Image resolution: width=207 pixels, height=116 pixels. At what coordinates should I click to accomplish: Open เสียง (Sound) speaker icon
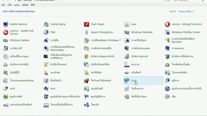click(x=167, y=97)
